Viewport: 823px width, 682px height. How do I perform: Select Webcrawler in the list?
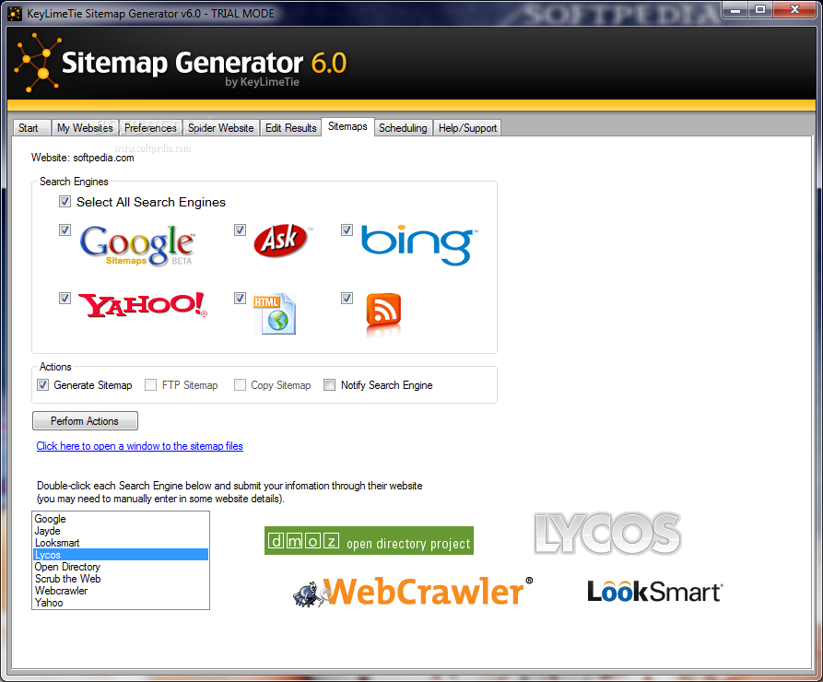120,591
